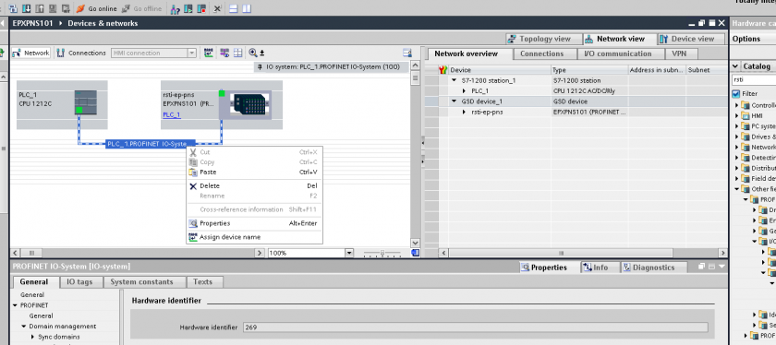
Task: Open the Diagnostics tab in inspector
Action: click(654, 268)
